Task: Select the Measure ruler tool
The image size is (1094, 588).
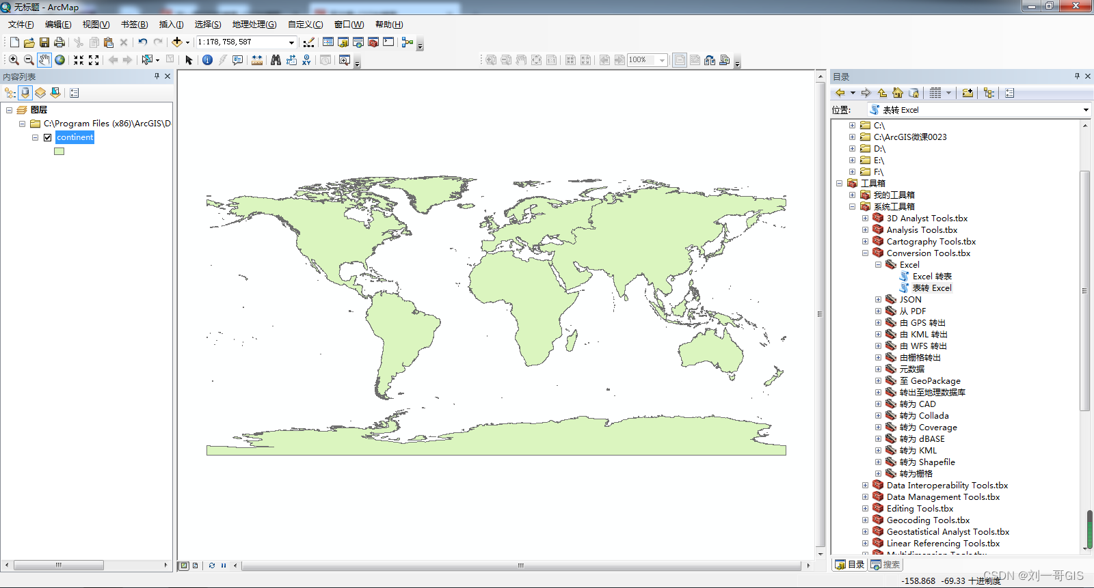Action: tap(257, 60)
